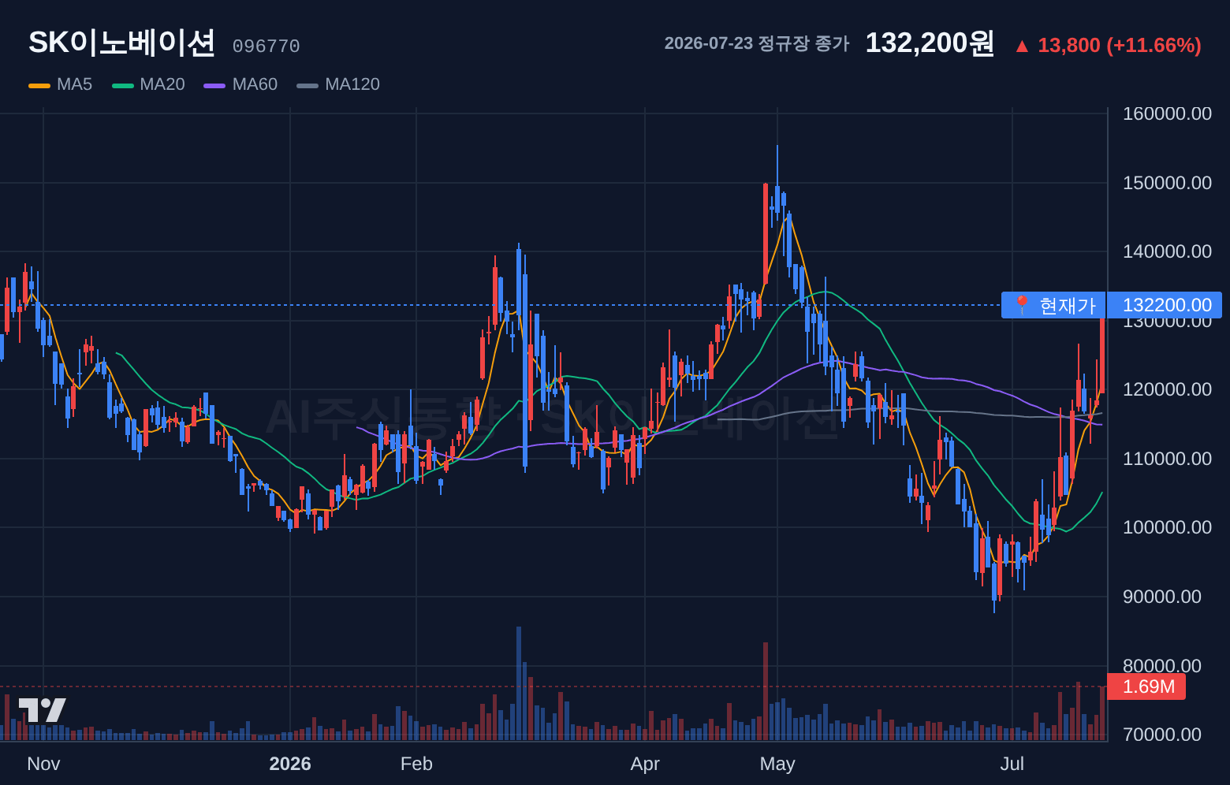
Task: Toggle the MA20 legend entry
Action: (x=149, y=84)
